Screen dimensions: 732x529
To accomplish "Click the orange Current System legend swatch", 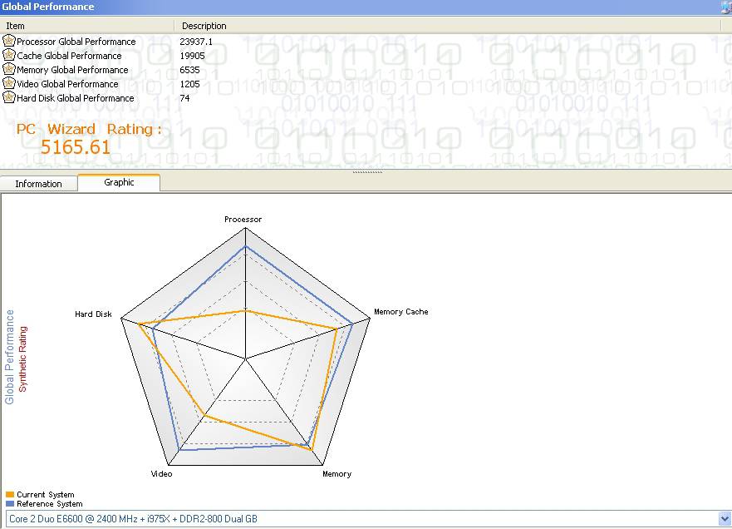I will coord(10,495).
